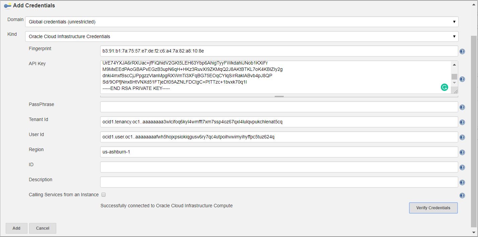Click help icon next to Description field
Viewport: 478px width, 237px height.
pyautogui.click(x=462, y=183)
